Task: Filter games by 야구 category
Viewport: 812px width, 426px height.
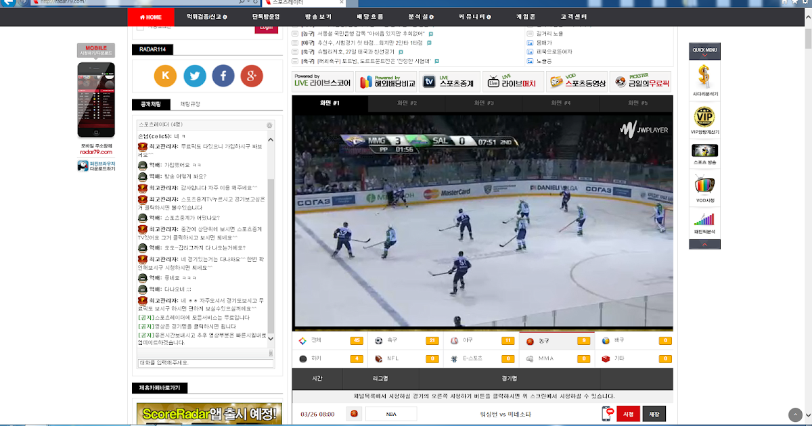Action: point(482,340)
